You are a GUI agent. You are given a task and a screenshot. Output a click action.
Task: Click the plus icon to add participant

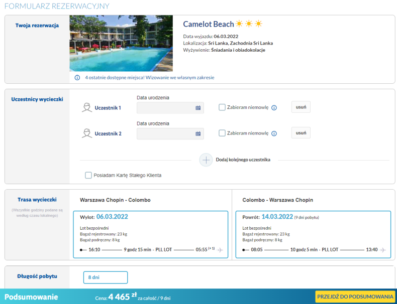click(207, 160)
